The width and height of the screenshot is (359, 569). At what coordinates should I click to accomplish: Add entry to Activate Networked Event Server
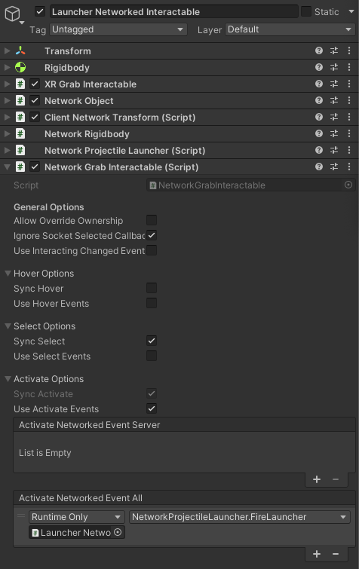click(x=317, y=479)
